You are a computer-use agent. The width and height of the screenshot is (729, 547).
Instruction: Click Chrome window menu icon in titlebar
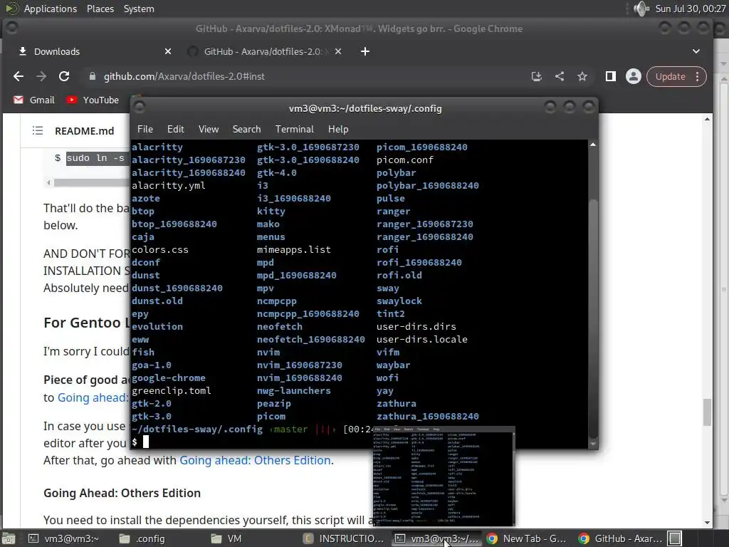pos(12,28)
